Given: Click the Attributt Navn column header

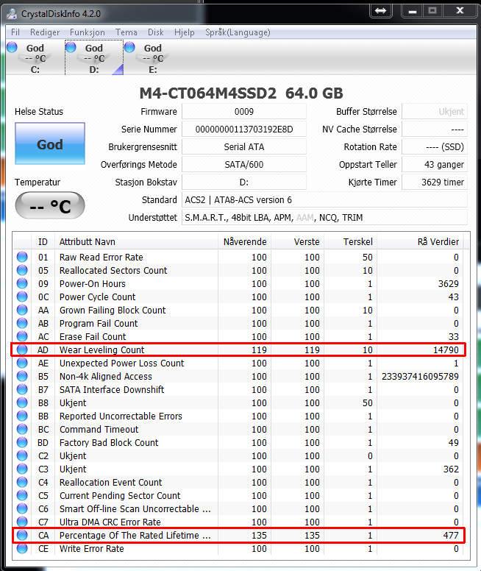Looking at the screenshot, I should 136,241.
